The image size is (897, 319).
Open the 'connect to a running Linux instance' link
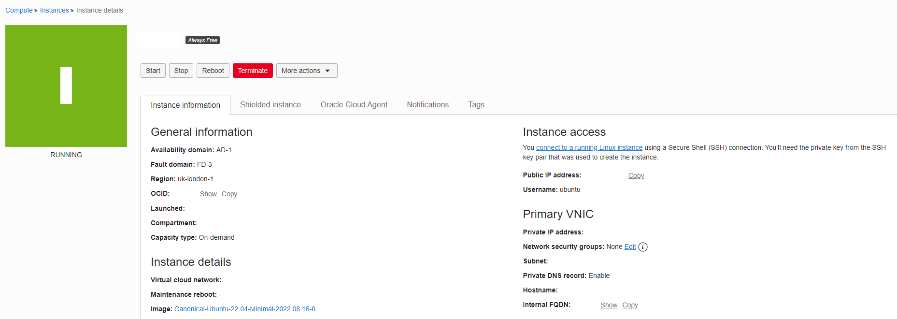[x=589, y=147]
